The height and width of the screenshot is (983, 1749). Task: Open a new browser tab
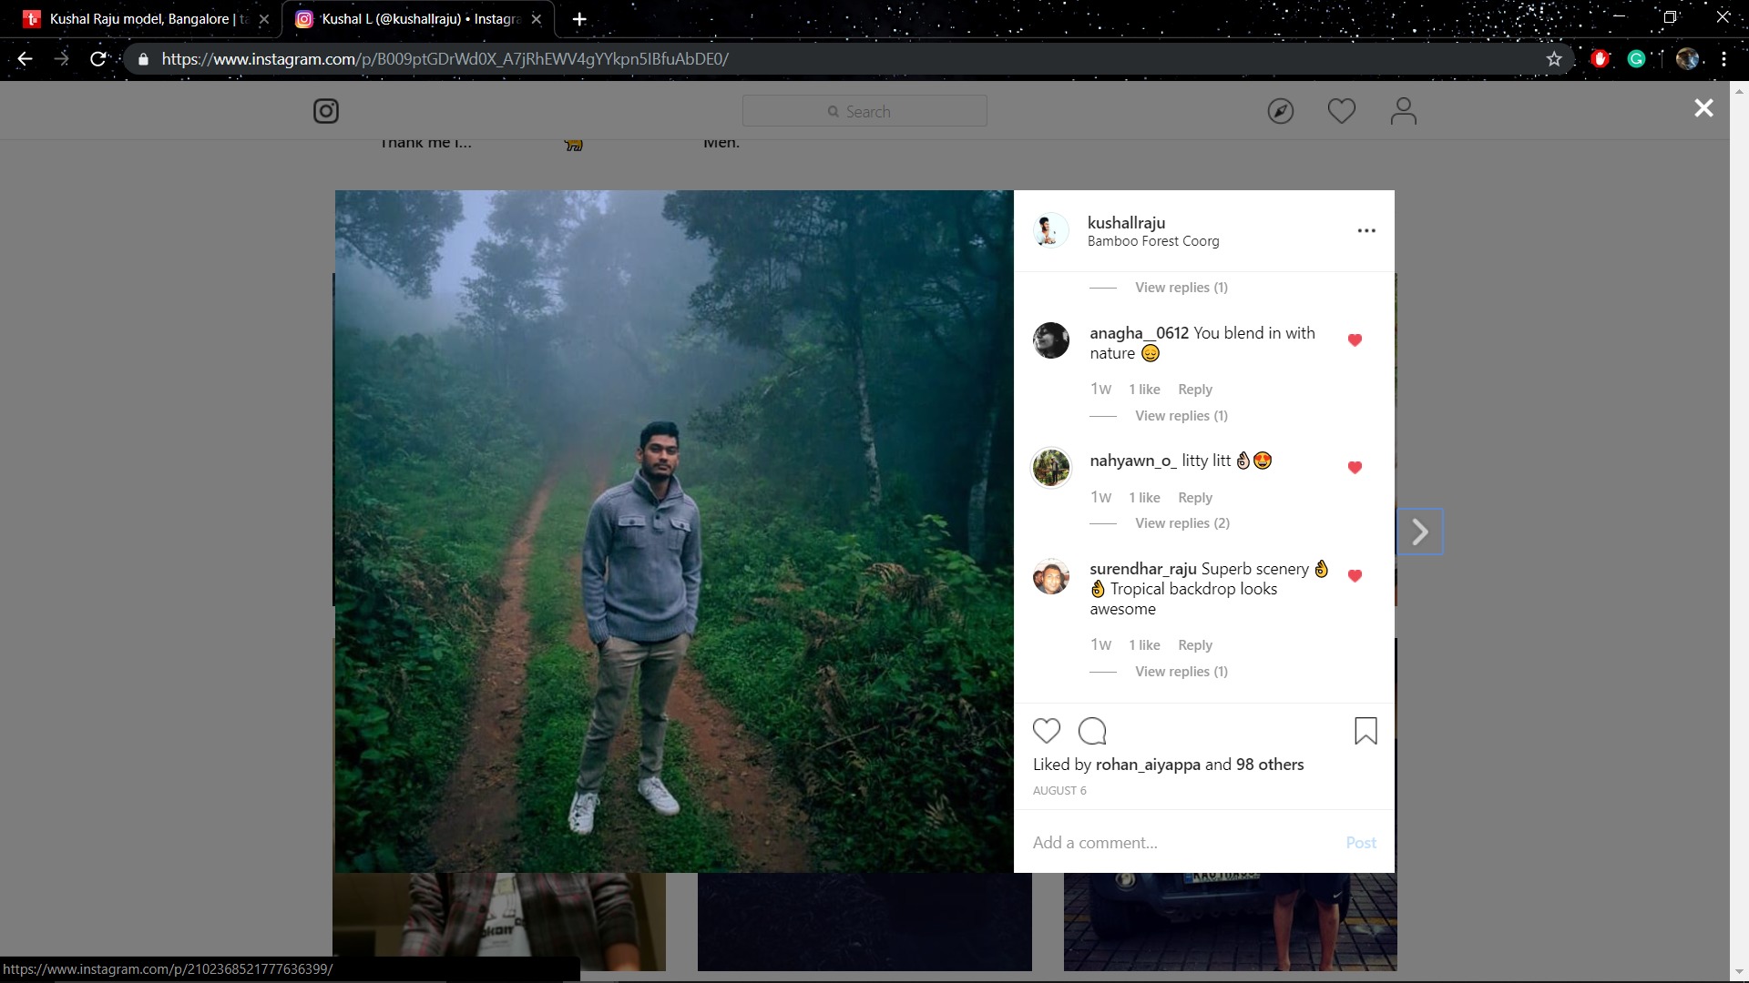click(x=579, y=19)
